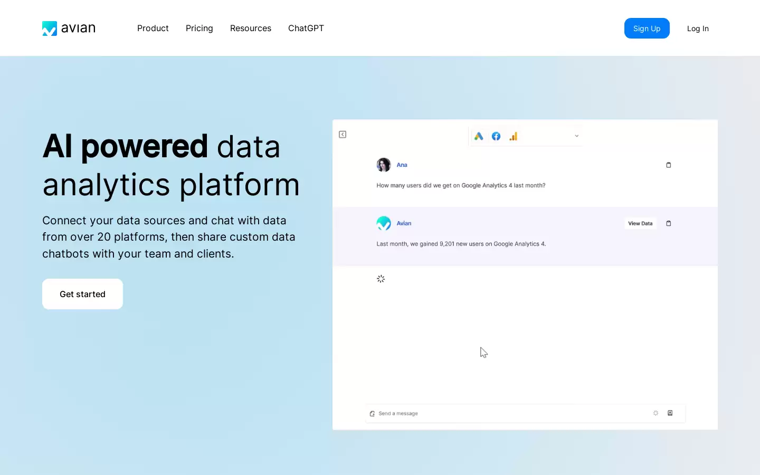Click the Avian bot avatar
The height and width of the screenshot is (475, 760).
tap(384, 223)
